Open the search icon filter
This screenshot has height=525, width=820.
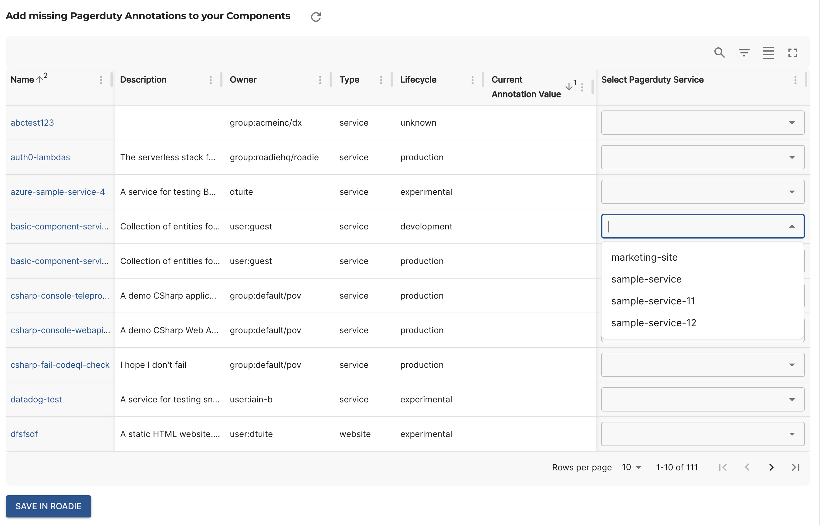tap(719, 52)
